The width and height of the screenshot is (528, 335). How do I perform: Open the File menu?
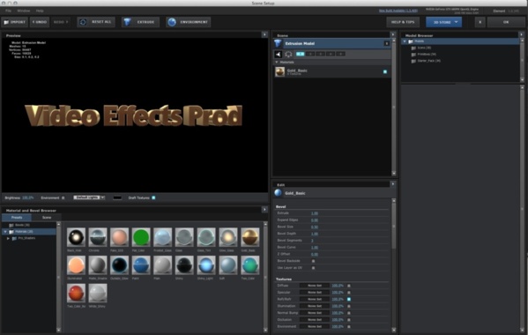[8, 11]
